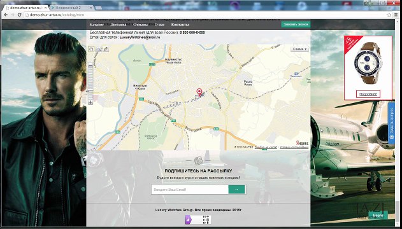
Task: Select the ruler measuring tool on the map
Action: coord(106,49)
